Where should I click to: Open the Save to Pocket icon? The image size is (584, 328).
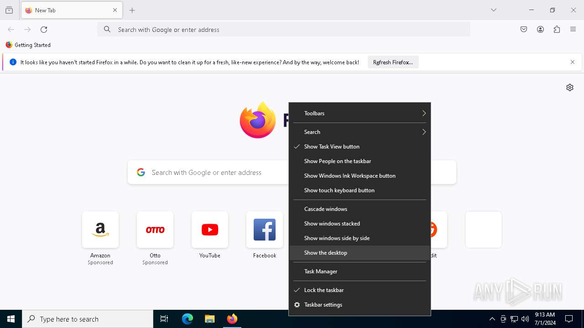(524, 30)
